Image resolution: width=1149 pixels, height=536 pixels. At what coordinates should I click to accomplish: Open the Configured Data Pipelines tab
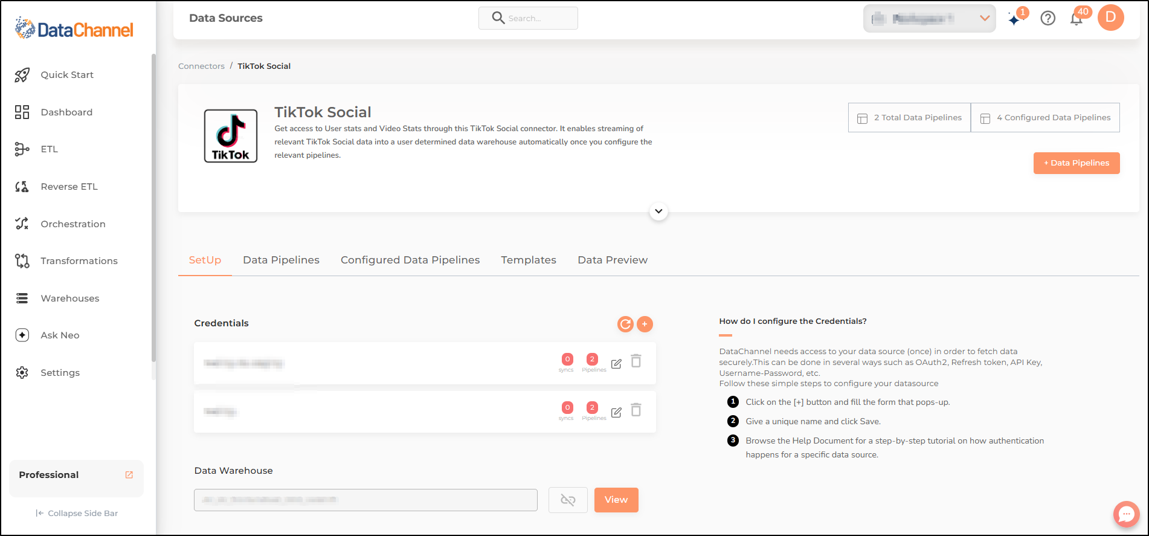pyautogui.click(x=410, y=260)
